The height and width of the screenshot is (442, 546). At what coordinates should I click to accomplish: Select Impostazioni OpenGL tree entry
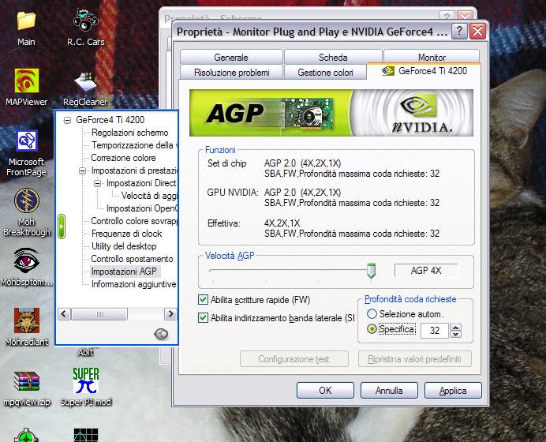tap(142, 208)
